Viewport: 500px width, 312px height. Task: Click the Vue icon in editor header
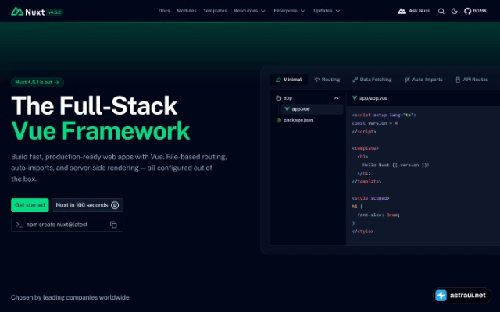point(355,98)
